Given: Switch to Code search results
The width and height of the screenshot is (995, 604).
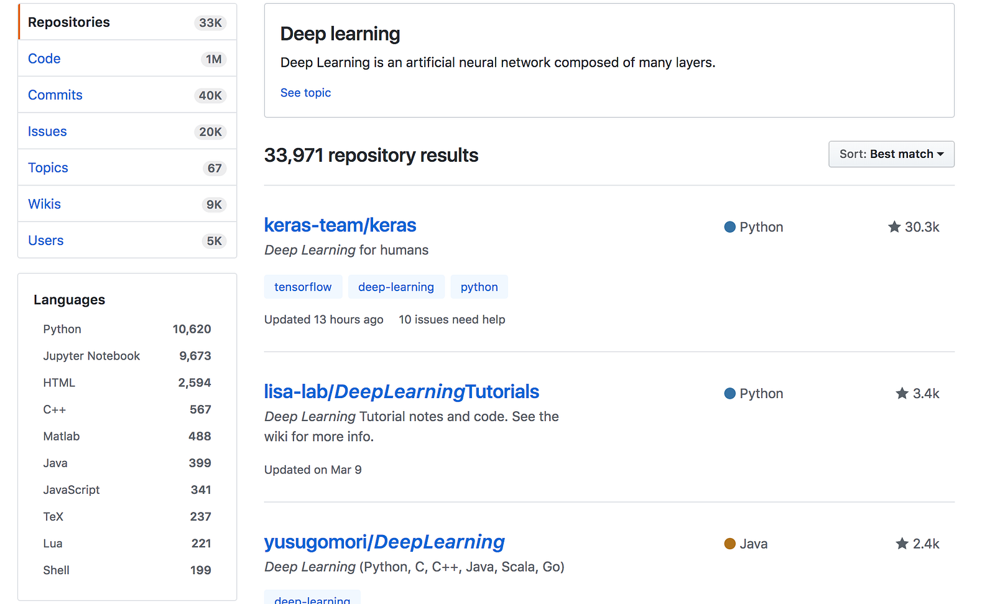Looking at the screenshot, I should [x=127, y=58].
